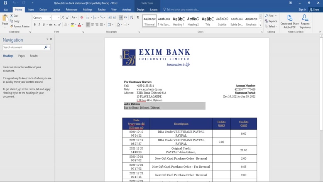Image resolution: width=323 pixels, height=182 pixels.
Task: Click the Increase Indent icon
Action: pos(115,17)
